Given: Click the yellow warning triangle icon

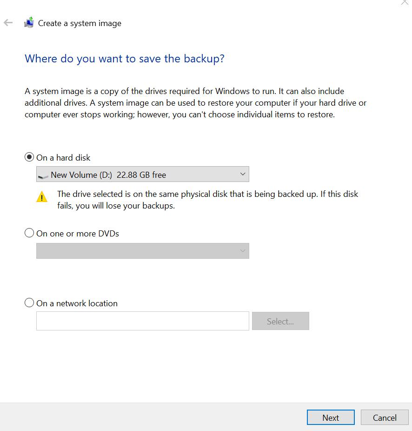Looking at the screenshot, I should (x=42, y=197).
